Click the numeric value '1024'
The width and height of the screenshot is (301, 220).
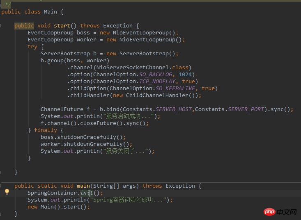[185, 75]
